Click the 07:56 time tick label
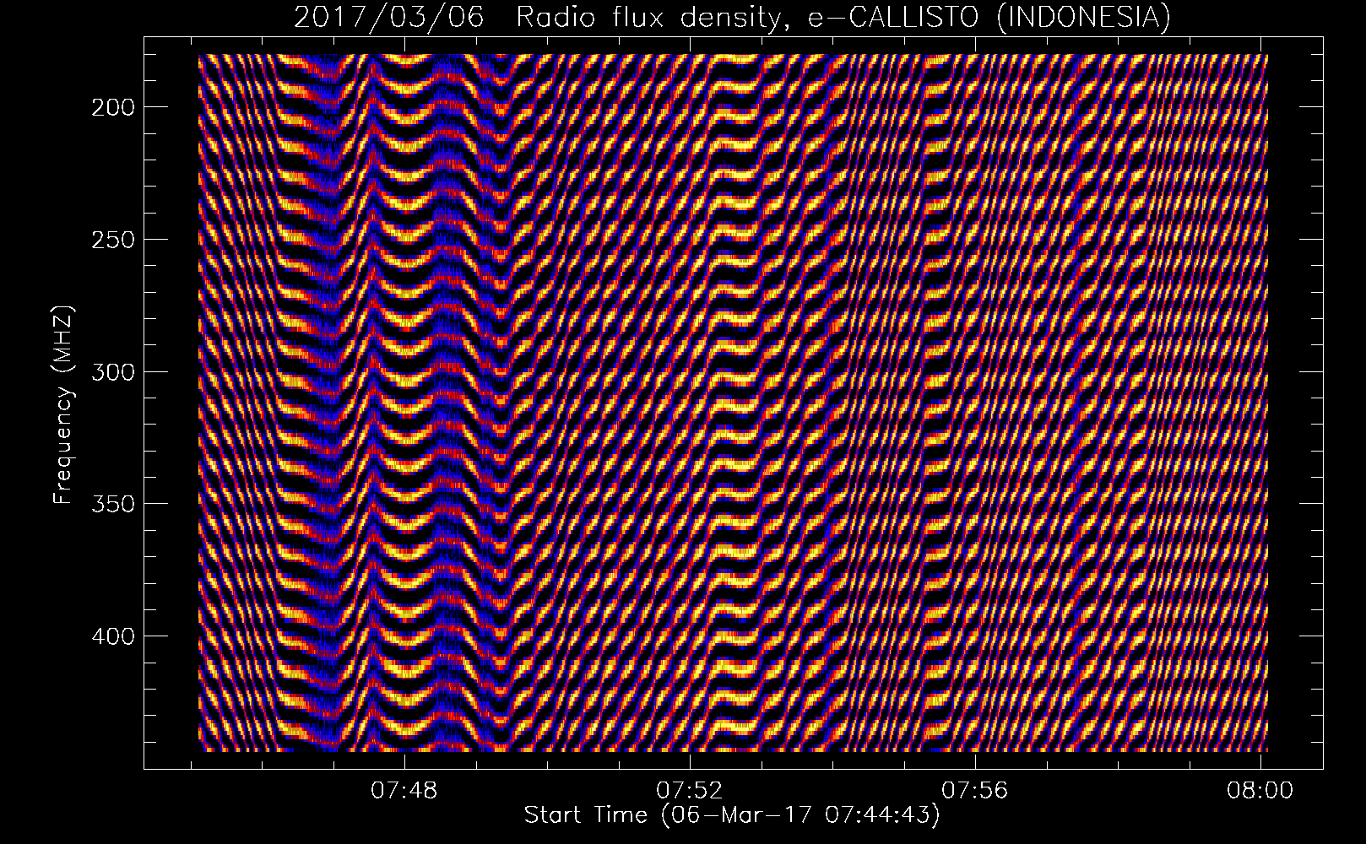This screenshot has height=844, width=1366. tap(975, 790)
